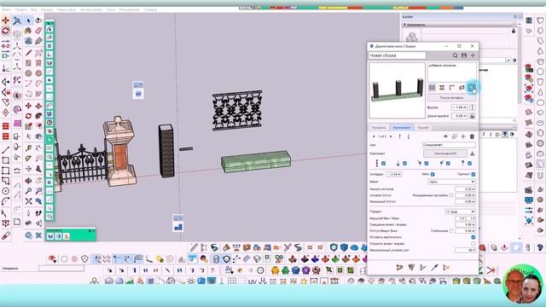The height and width of the screenshot is (307, 546).
Task: Toggle last placement checkbox in the five-icon row
Action: (x=470, y=163)
